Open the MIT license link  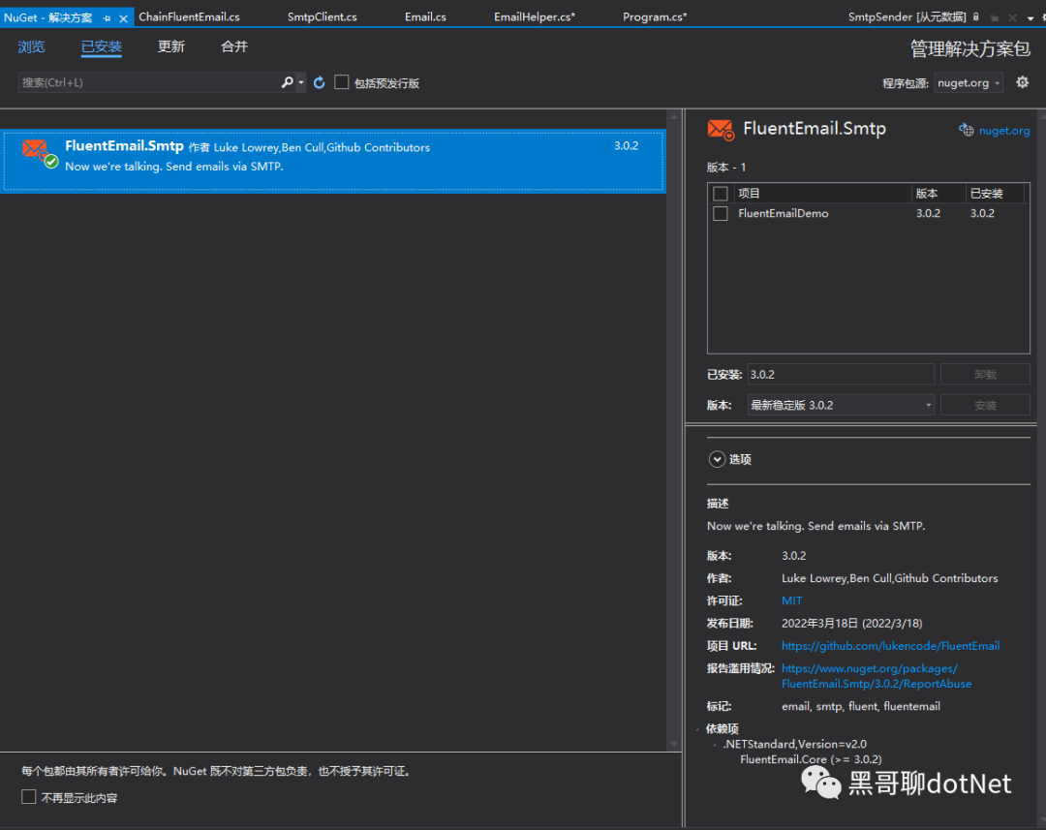(792, 600)
